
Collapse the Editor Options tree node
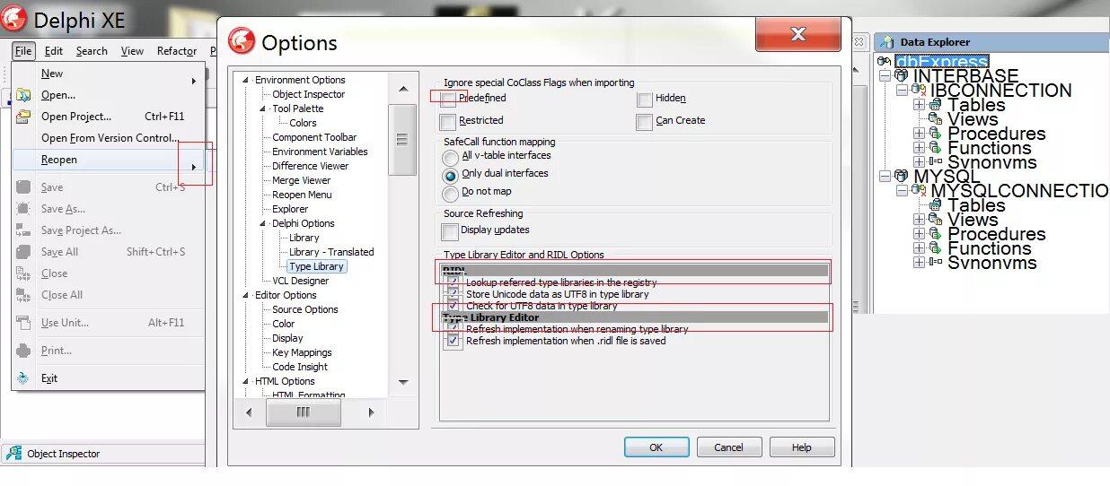coord(246,296)
